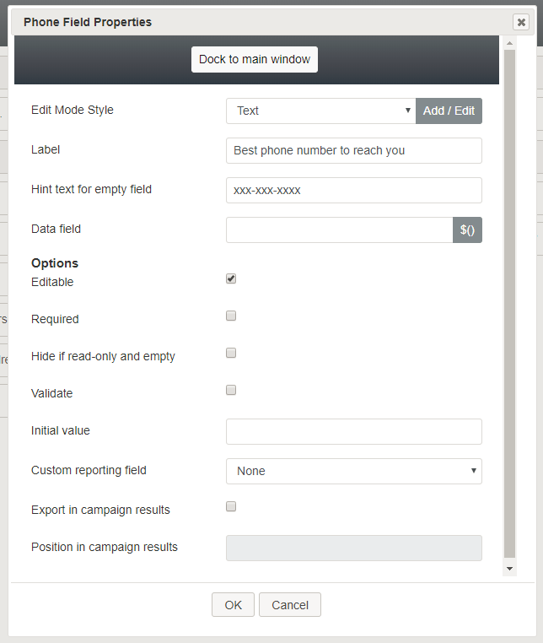Viewport: 543px width, 643px height.
Task: Enable the Required checkbox
Action: pos(231,316)
